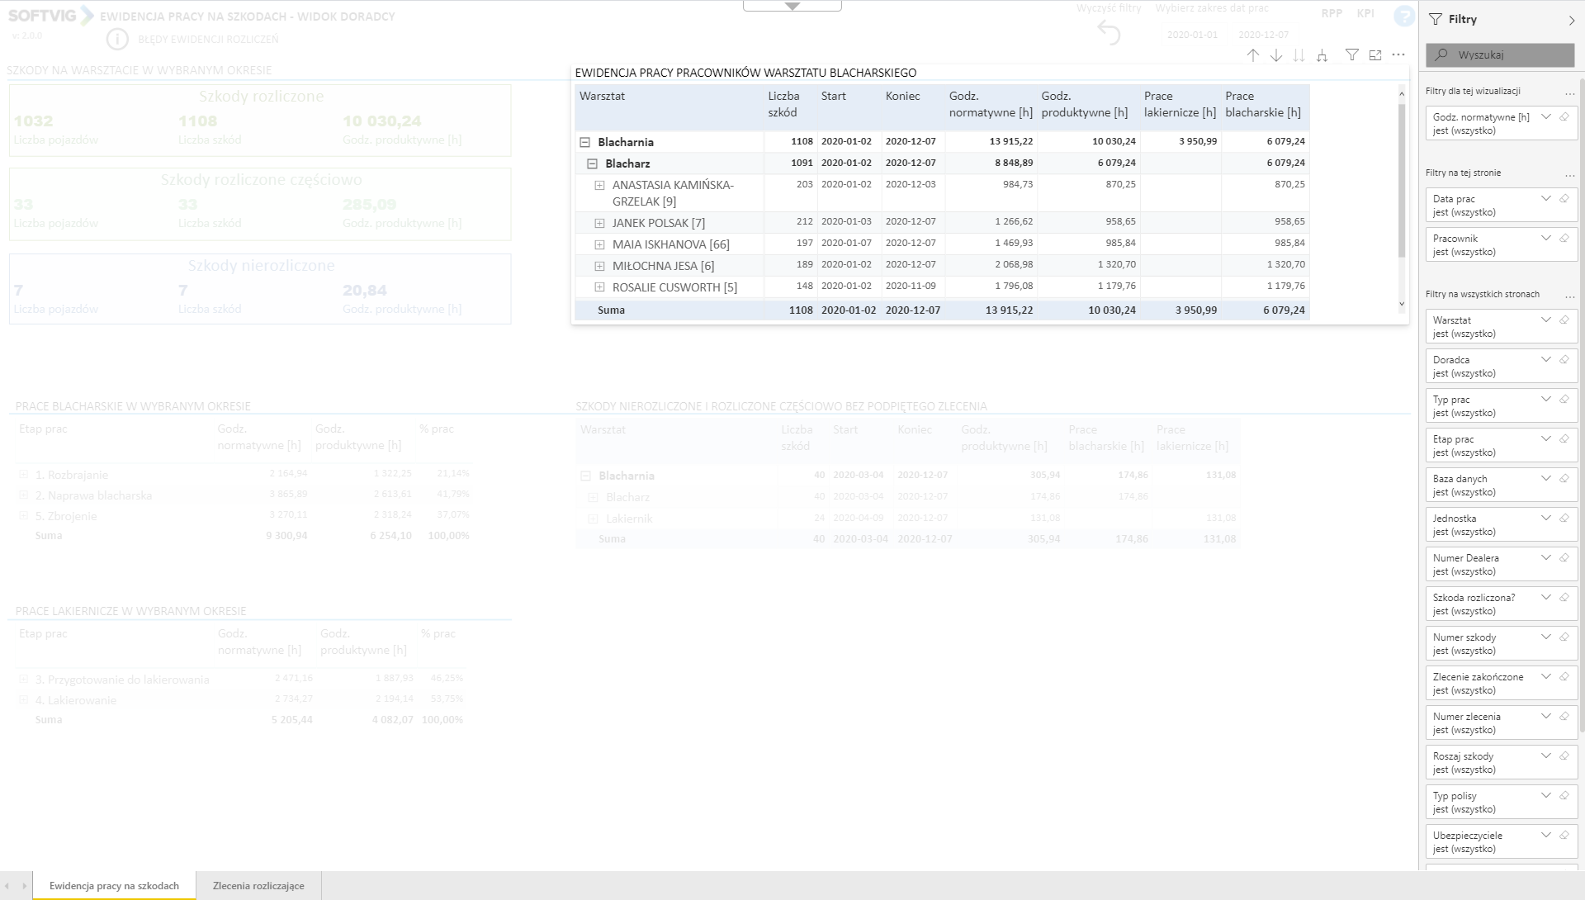Collapse the Blacharnia row
Screen dimensions: 1585x900
[x=585, y=142]
